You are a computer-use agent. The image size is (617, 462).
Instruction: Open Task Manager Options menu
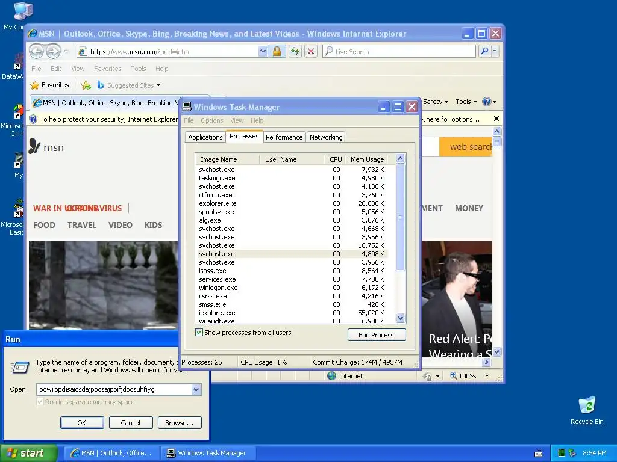point(211,120)
